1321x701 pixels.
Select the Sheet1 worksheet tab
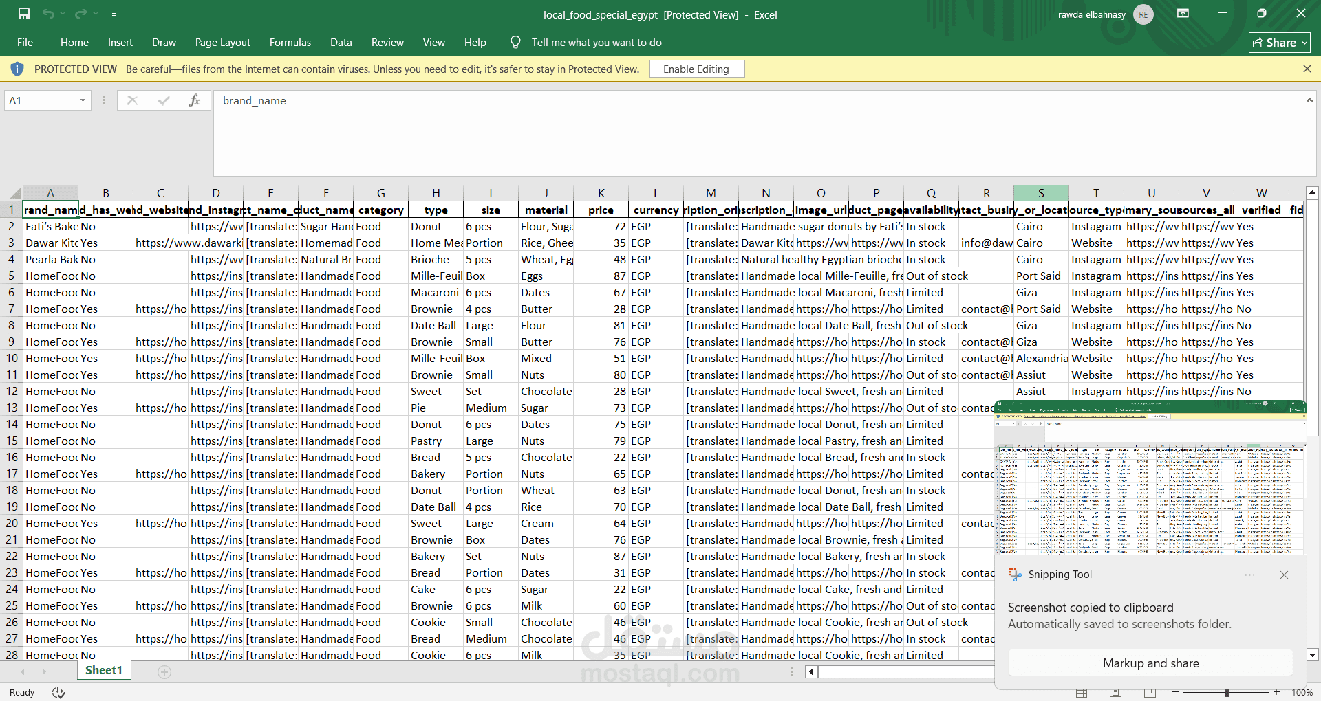[x=103, y=670]
